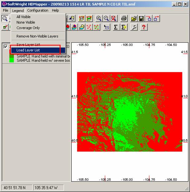Select Coverage Only in Legend menu
The width and height of the screenshot is (190, 192).
point(28,28)
